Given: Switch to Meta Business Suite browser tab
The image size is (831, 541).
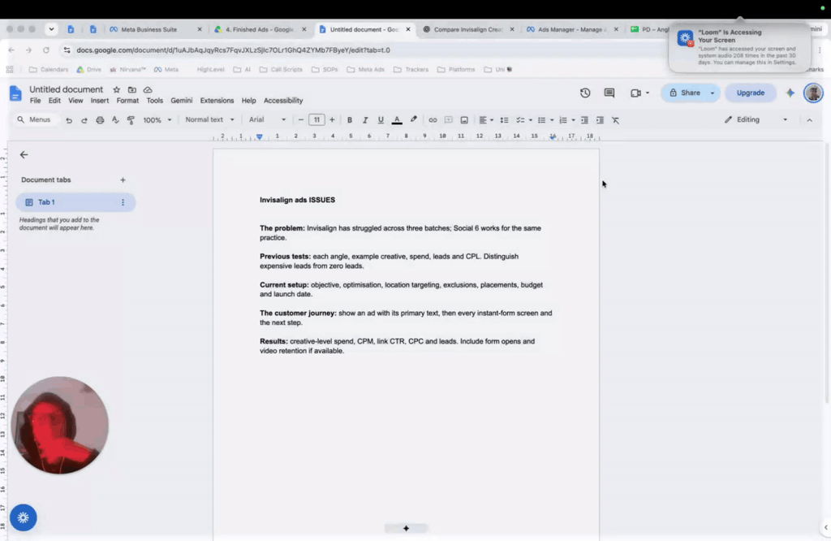Looking at the screenshot, I should coord(156,30).
